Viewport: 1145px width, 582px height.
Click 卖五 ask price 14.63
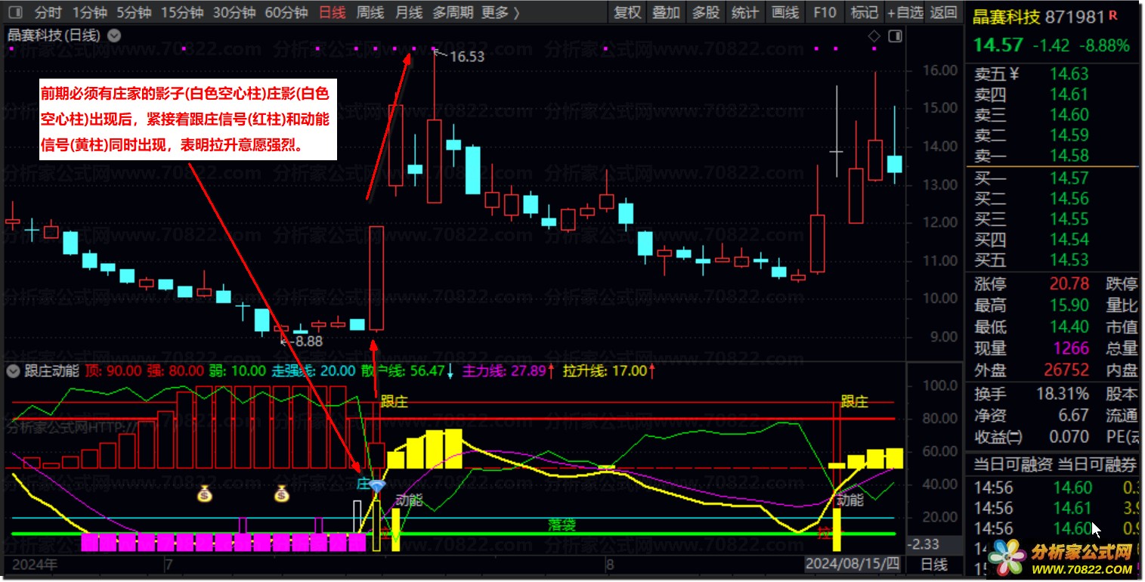click(x=1069, y=74)
